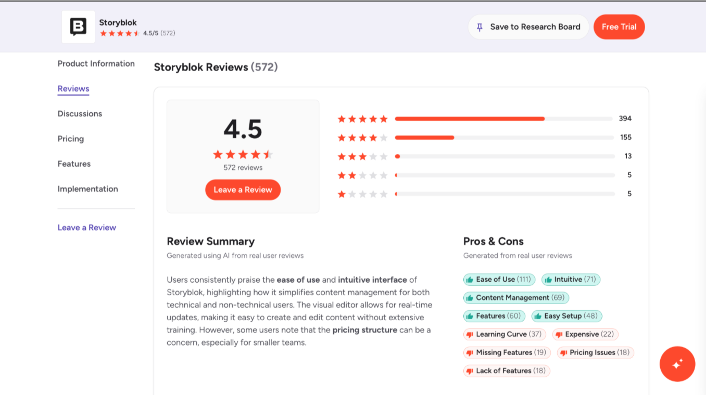This screenshot has height=395, width=706.
Task: Click thumbs-up icon on Easy Setup tag
Action: pyautogui.click(x=538, y=316)
